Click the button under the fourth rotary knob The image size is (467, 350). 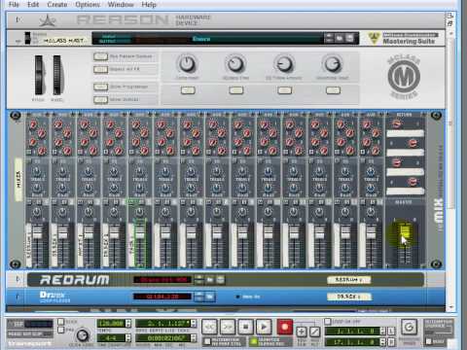[x=333, y=90]
